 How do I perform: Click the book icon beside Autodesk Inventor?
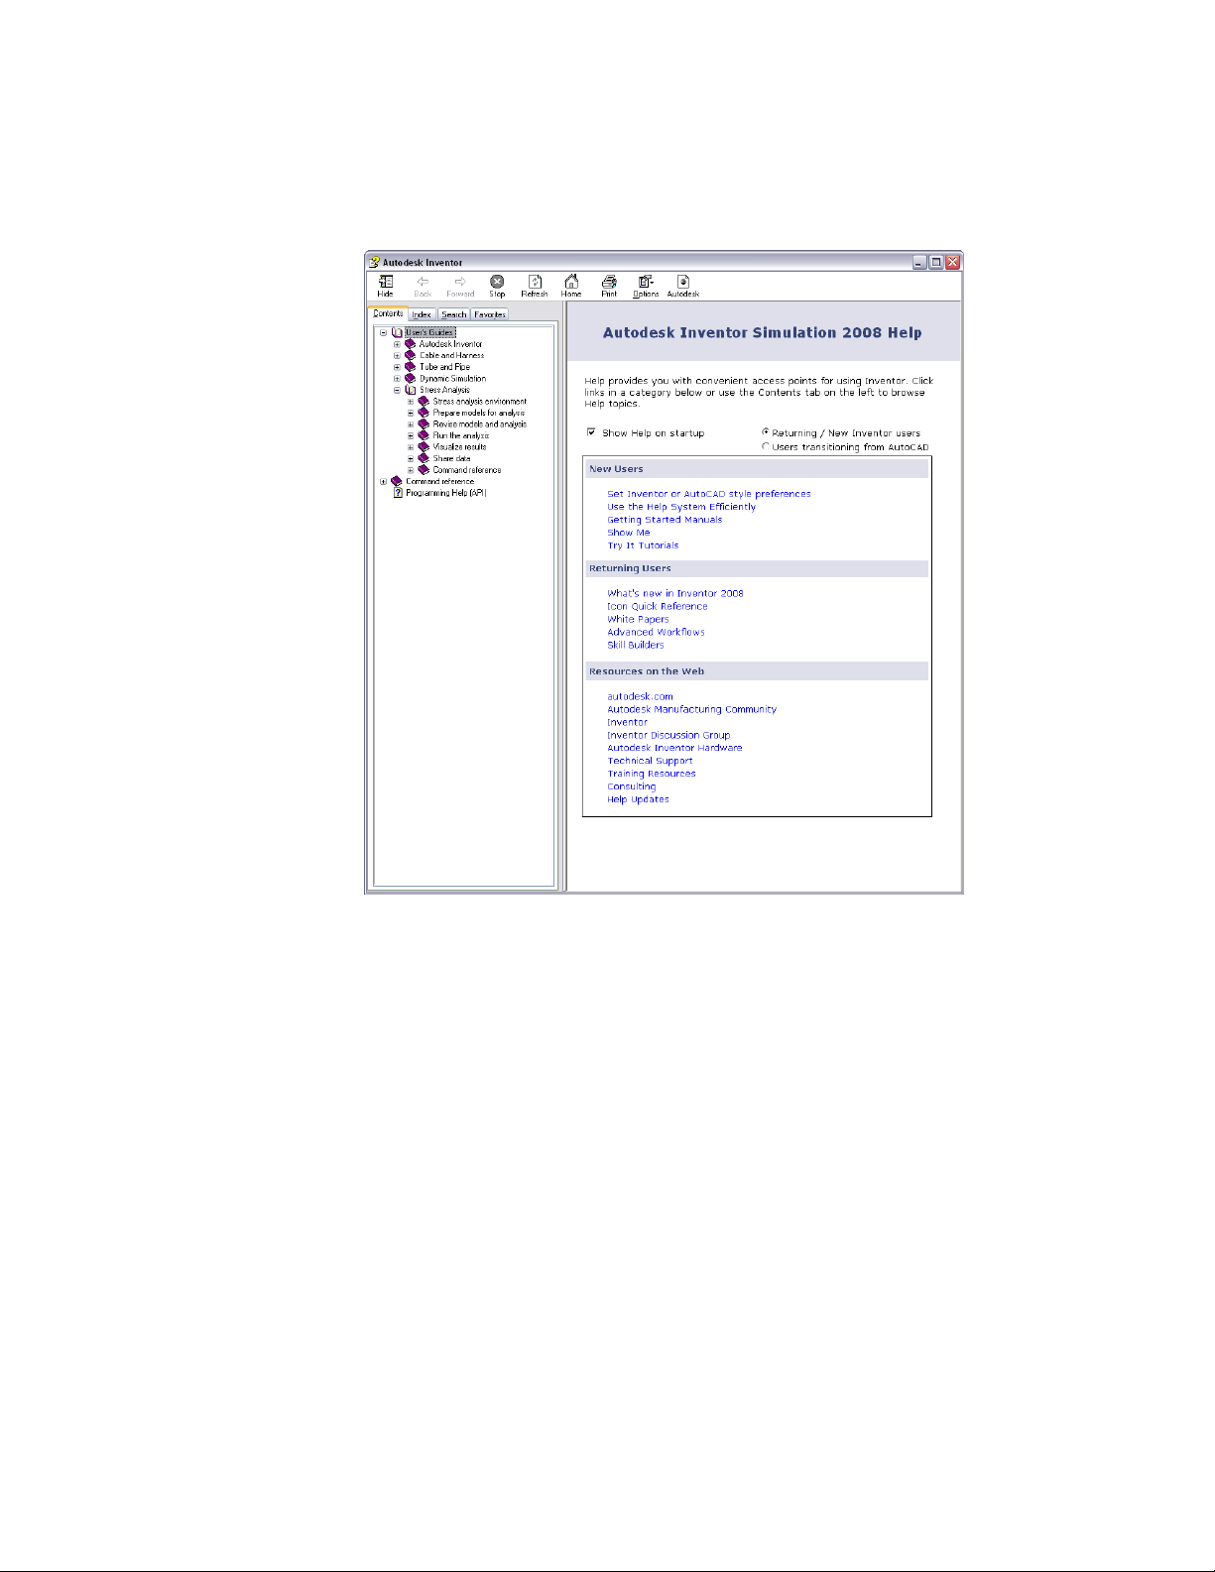411,344
